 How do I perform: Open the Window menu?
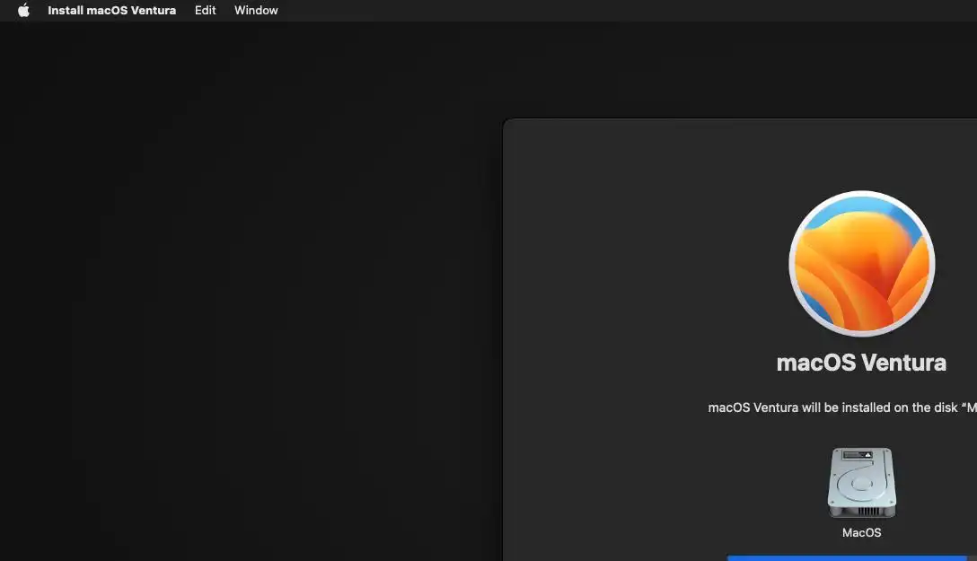coord(256,10)
